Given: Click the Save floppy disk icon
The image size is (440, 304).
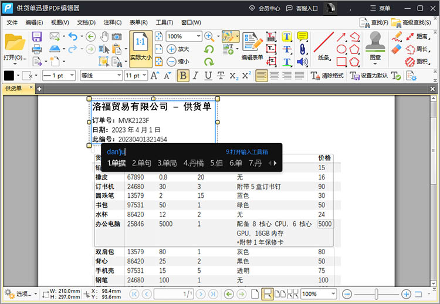Looking at the screenshot, I should click(36, 36).
